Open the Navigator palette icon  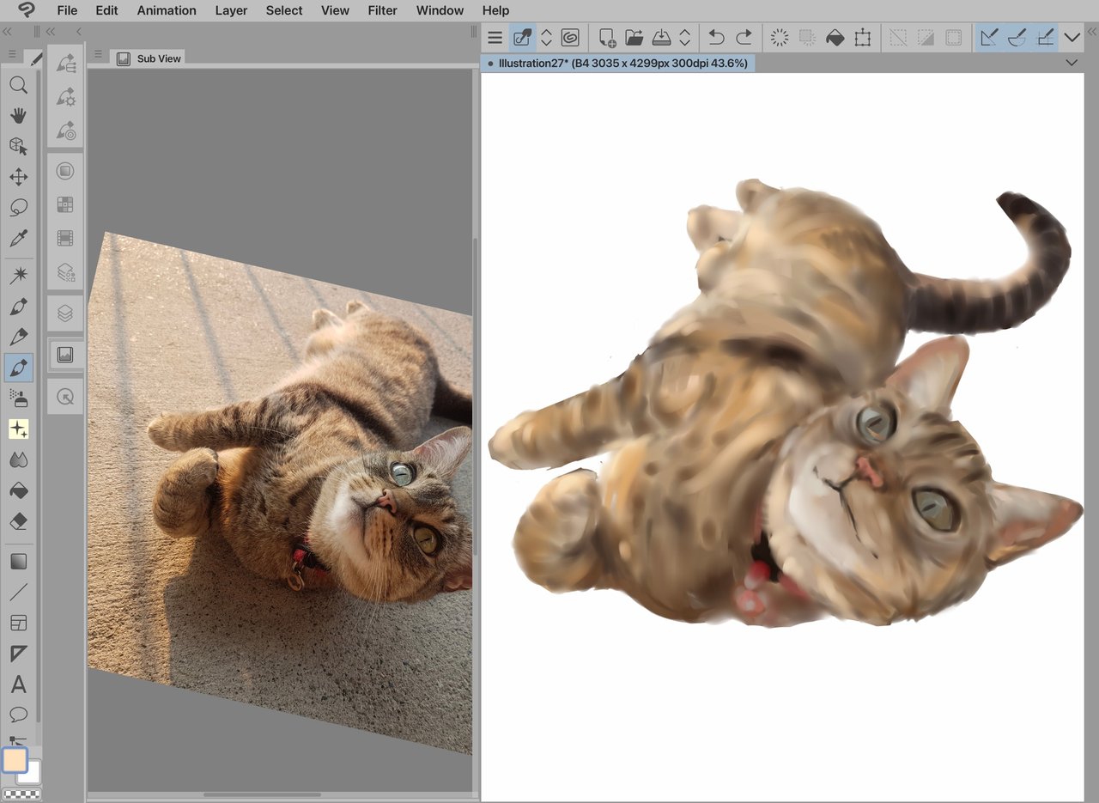[65, 397]
